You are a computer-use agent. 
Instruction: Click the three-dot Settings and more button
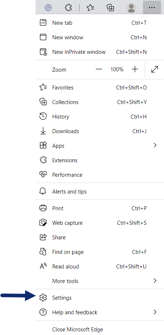152,8
